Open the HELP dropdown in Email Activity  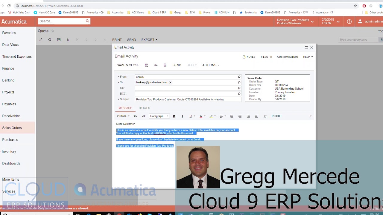click(x=308, y=57)
